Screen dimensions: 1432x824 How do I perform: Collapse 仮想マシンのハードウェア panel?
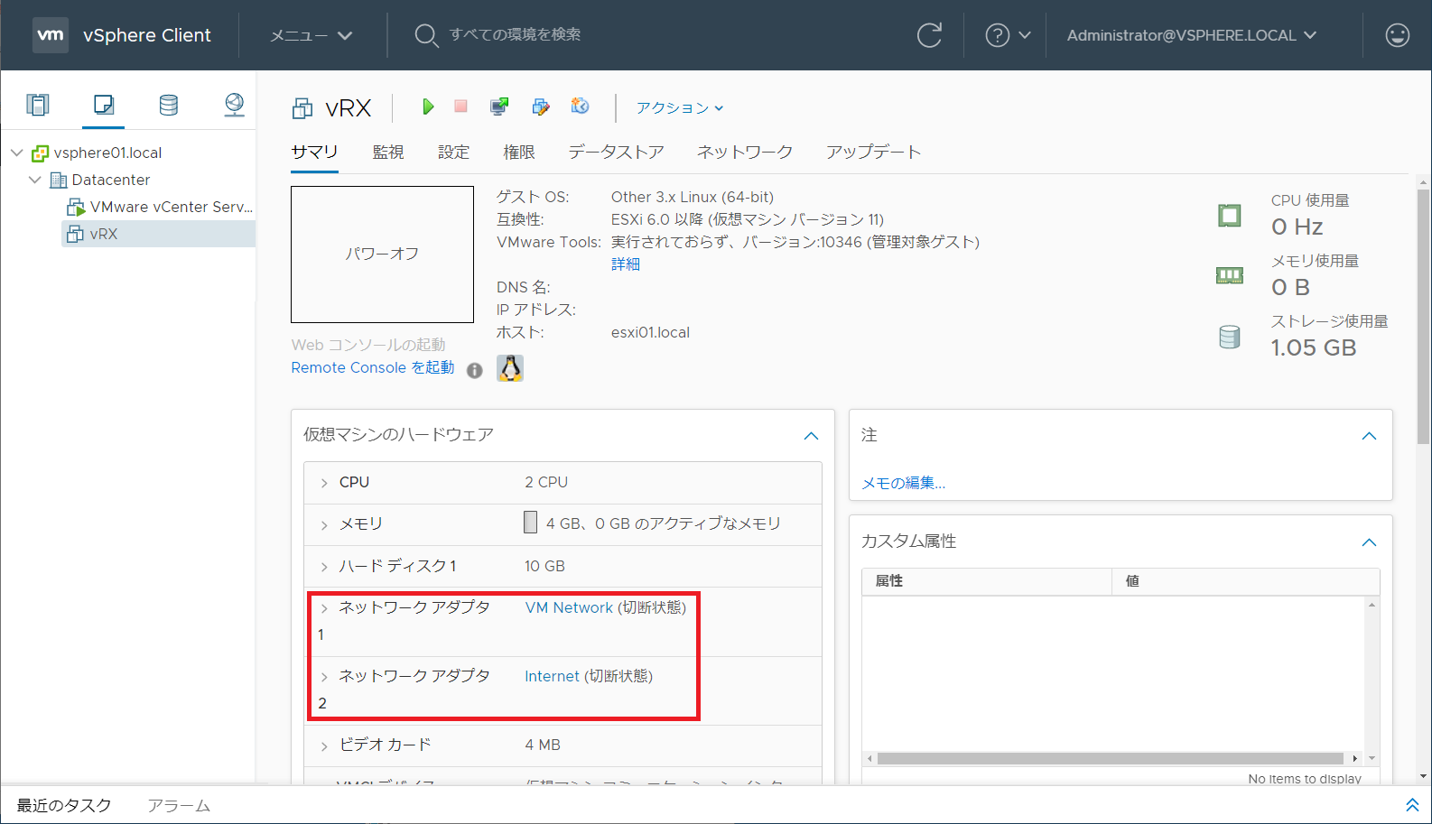811,436
